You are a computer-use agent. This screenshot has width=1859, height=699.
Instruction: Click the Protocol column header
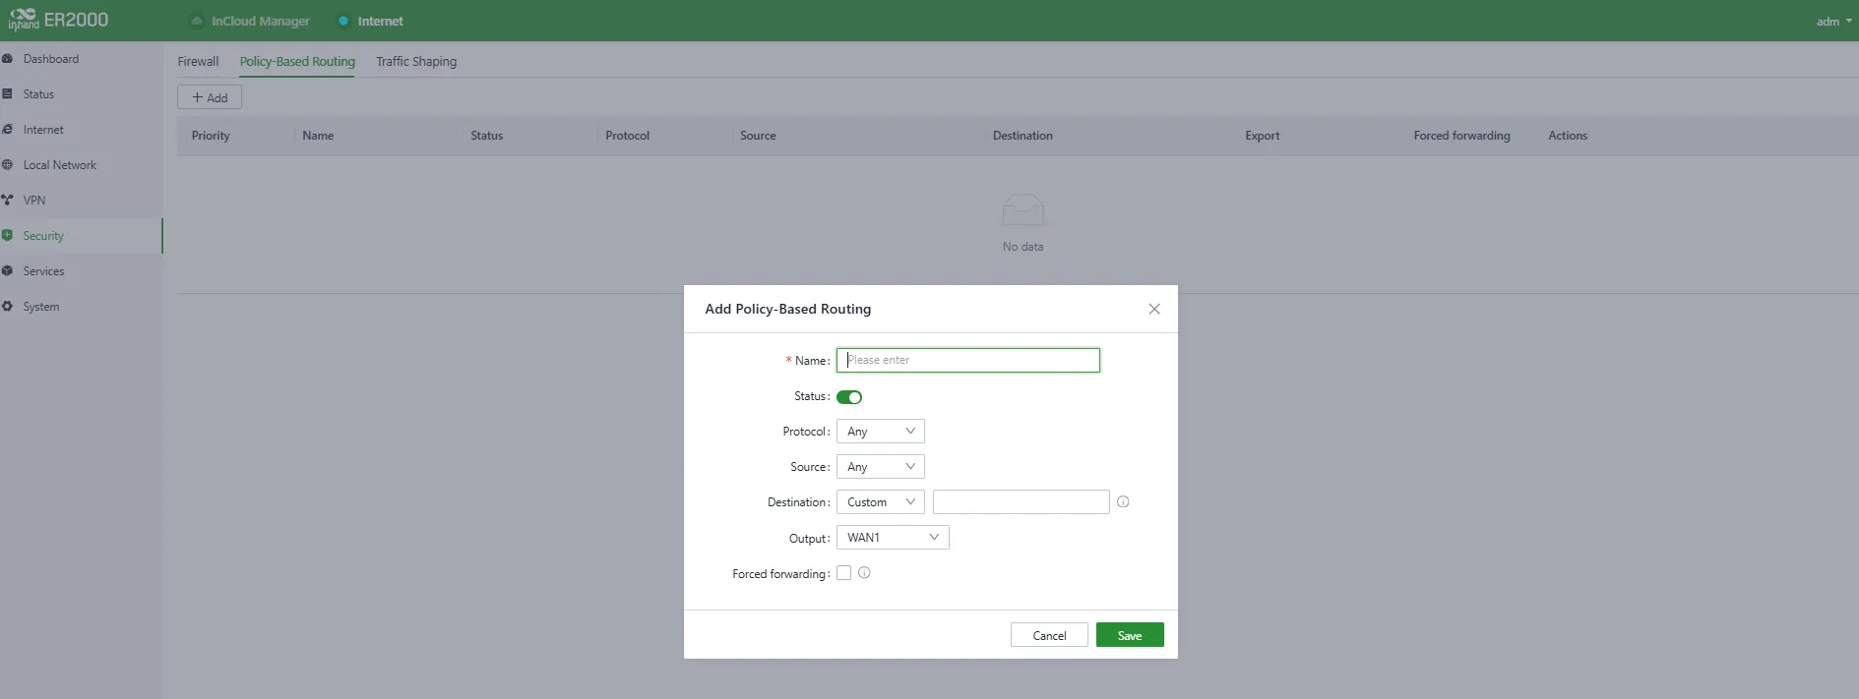[627, 136]
